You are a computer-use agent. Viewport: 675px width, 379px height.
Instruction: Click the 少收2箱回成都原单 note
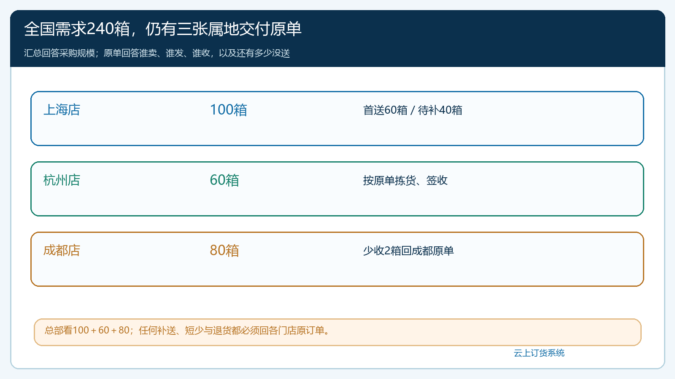(408, 251)
